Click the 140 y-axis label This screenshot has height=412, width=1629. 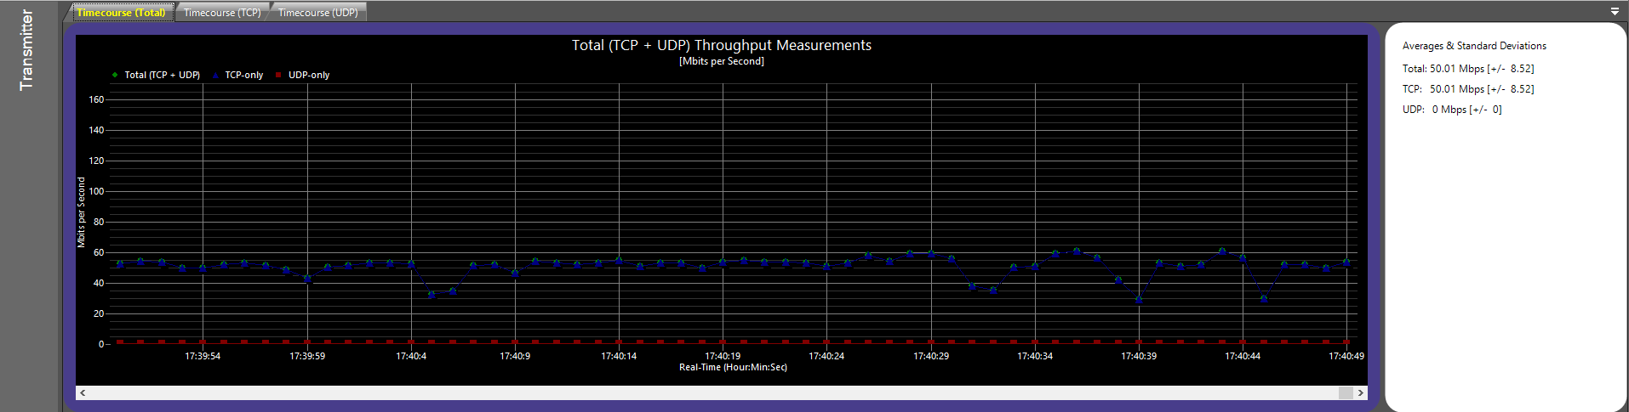tap(96, 130)
